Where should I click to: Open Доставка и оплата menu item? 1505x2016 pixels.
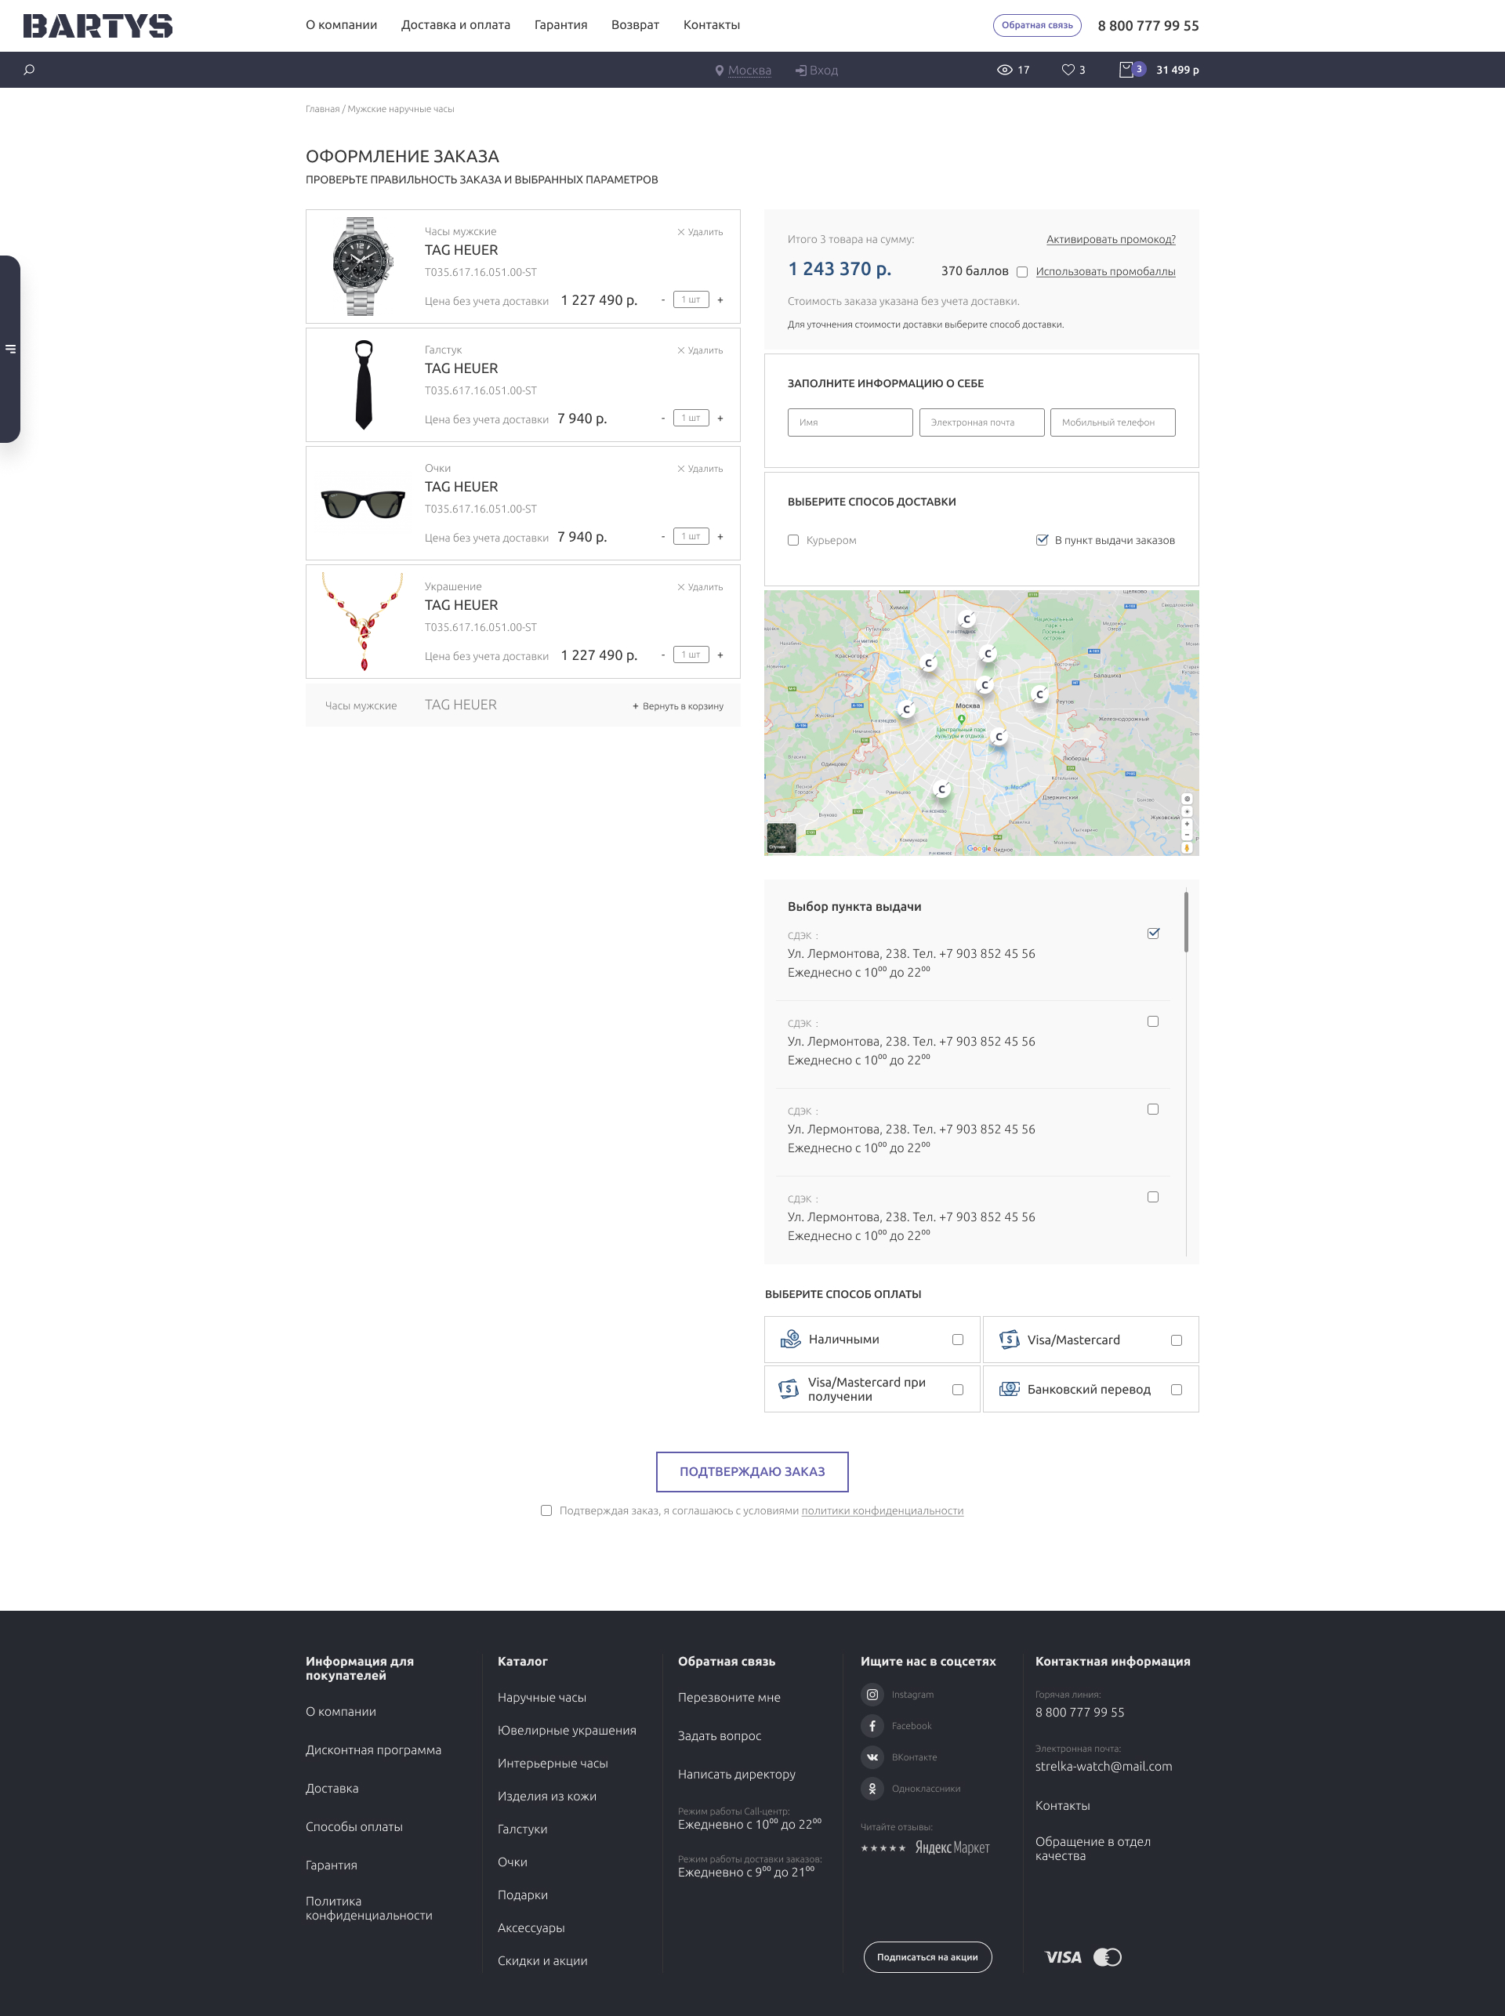point(455,24)
